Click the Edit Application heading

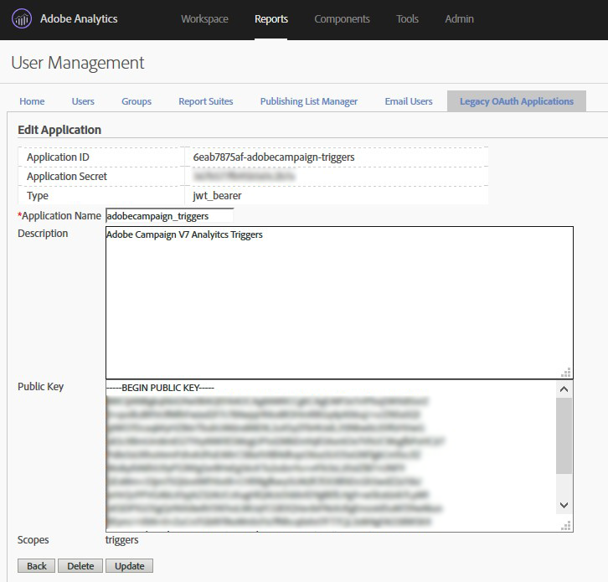pyautogui.click(x=59, y=130)
